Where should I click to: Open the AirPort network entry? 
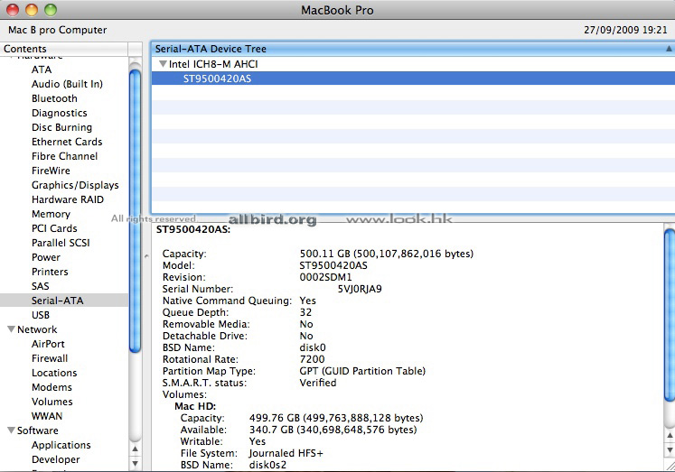point(48,344)
